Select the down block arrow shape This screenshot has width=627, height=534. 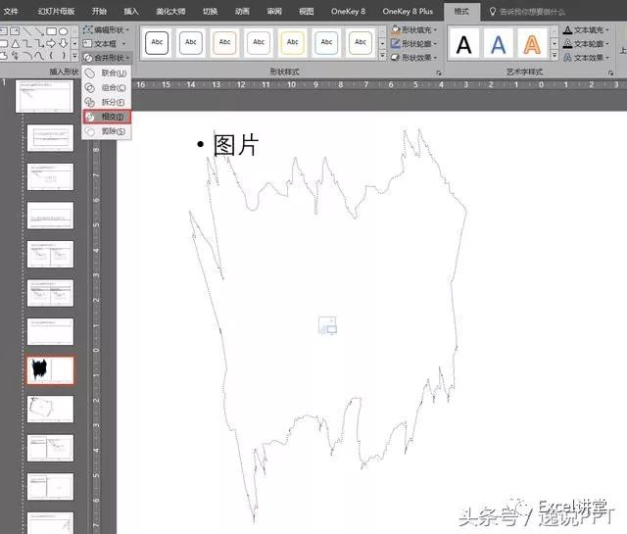tap(63, 43)
